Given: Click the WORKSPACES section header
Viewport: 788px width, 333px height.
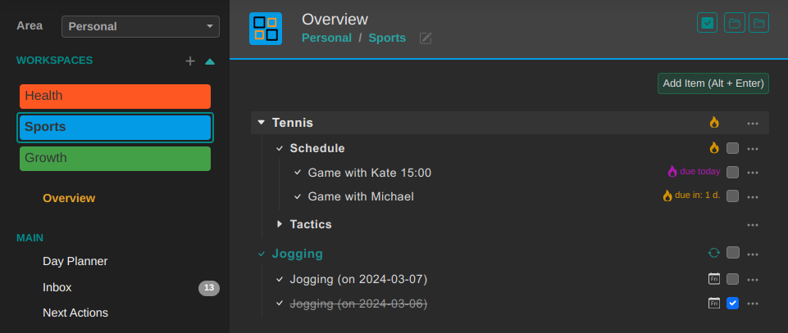Looking at the screenshot, I should pyautogui.click(x=55, y=61).
